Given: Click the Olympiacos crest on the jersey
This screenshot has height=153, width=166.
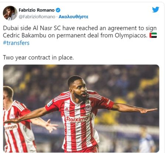Looking at the screenshot, I should [88, 108].
